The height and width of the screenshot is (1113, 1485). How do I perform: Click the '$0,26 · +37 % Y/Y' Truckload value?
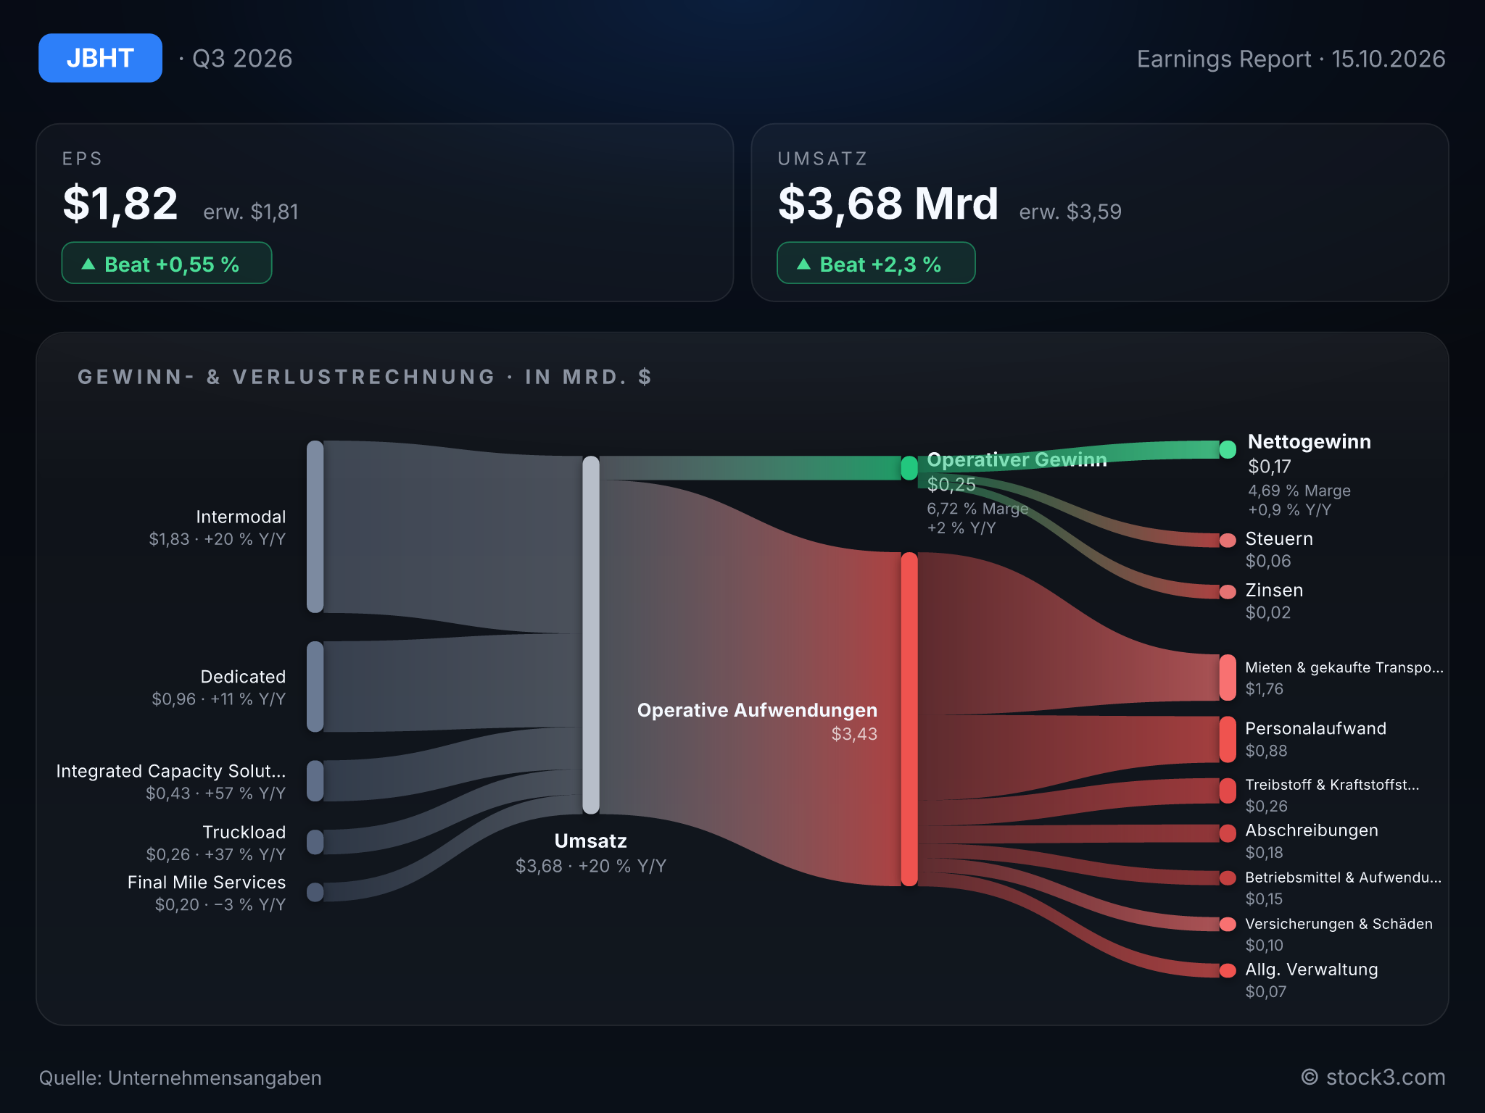216,855
